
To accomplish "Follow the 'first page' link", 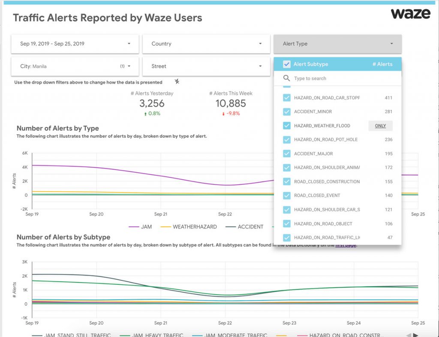I will [345, 245].
